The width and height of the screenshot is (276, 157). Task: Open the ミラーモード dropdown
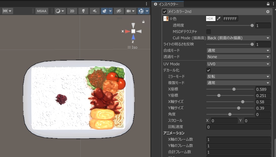point(238,77)
